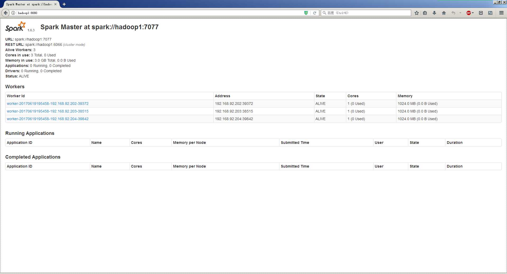Open the hamburger browser menu
507x274 pixels.
click(x=501, y=13)
